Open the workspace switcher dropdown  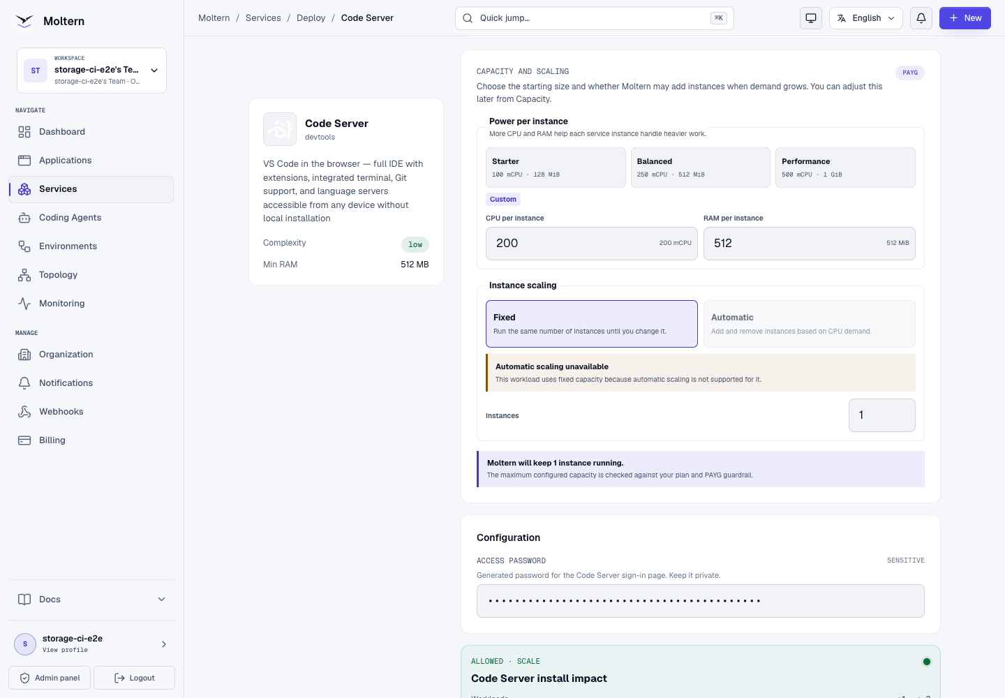91,70
